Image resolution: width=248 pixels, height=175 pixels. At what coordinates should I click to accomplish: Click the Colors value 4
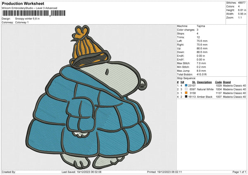tap(238, 7)
